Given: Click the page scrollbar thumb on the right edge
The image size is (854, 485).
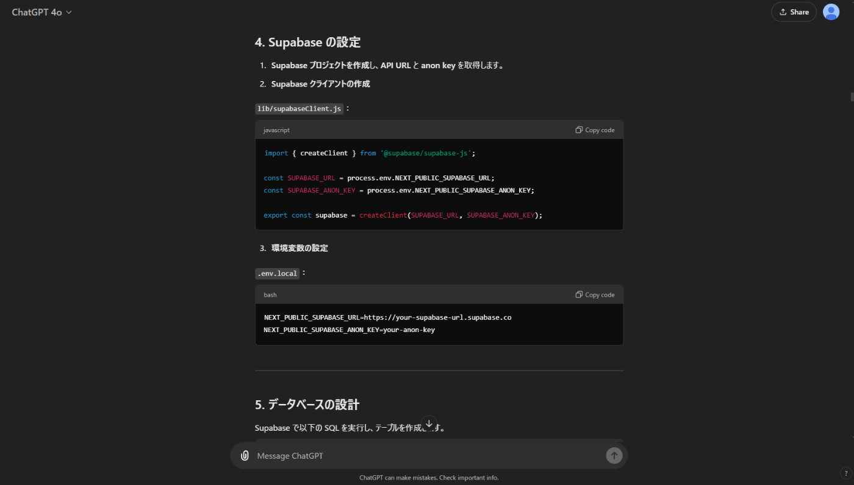Looking at the screenshot, I should tap(852, 96).
